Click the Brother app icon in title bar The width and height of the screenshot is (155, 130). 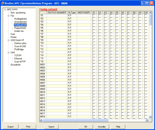pyautogui.click(x=2, y=3)
